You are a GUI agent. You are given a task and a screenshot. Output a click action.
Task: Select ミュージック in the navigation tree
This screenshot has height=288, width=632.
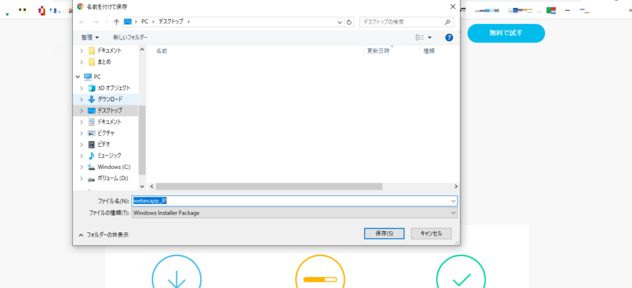pyautogui.click(x=109, y=155)
